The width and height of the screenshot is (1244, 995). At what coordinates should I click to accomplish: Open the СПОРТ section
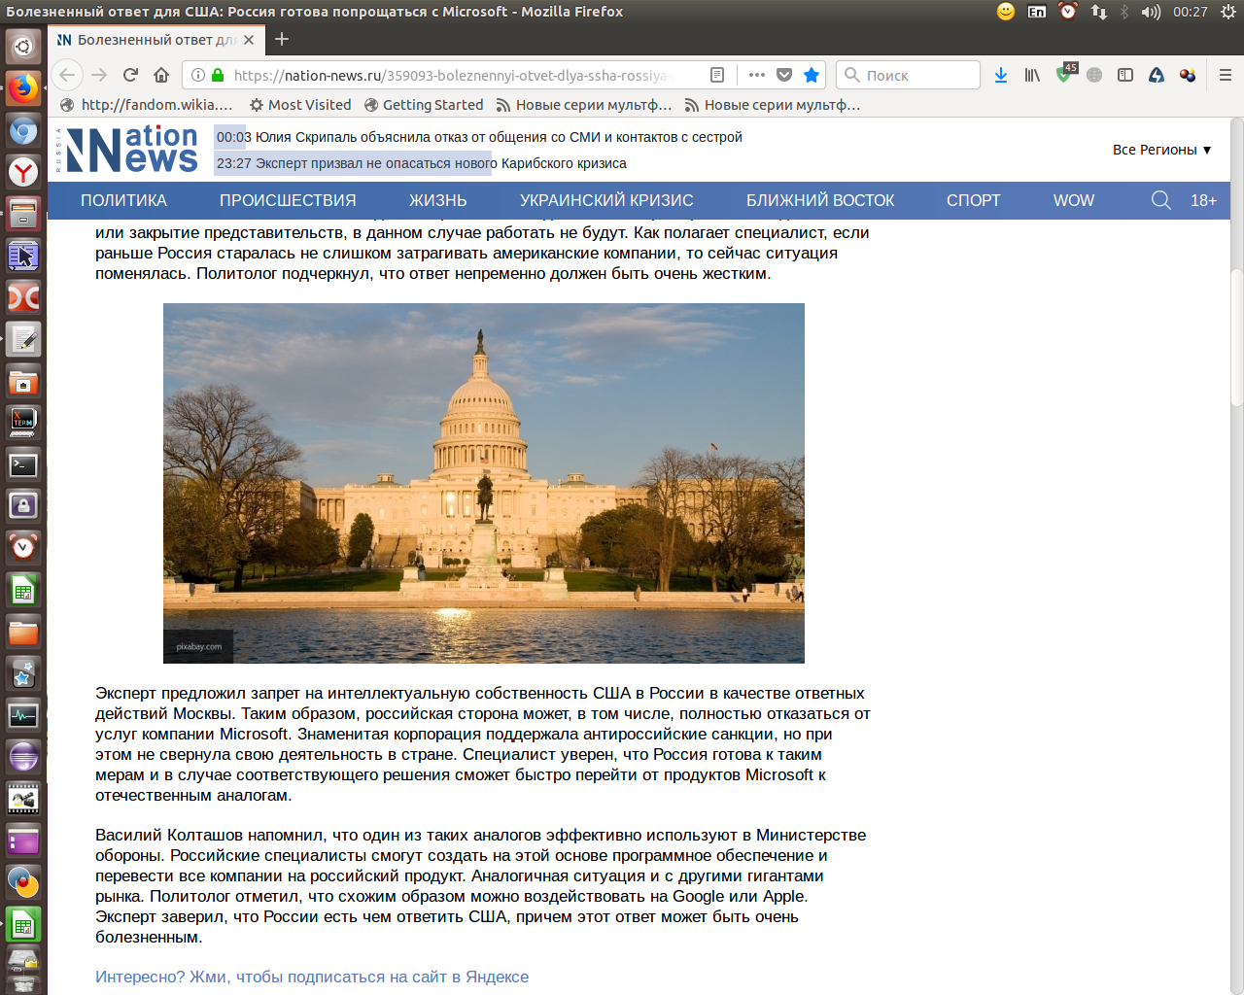[973, 200]
